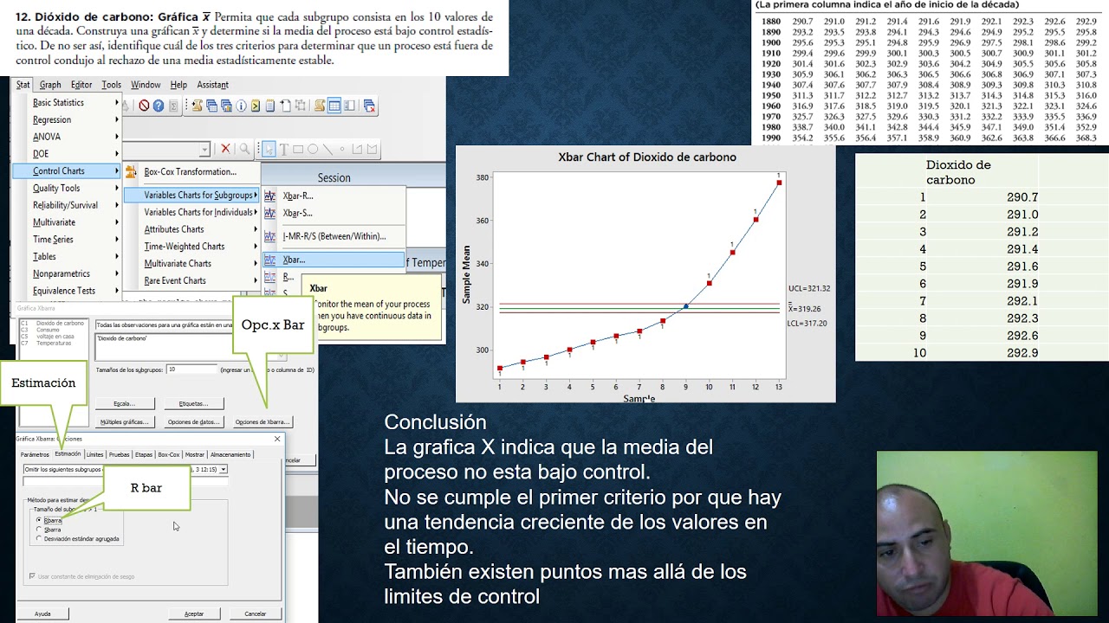1109x623 pixels.
Task: Open the Graph menu
Action: (x=50, y=85)
